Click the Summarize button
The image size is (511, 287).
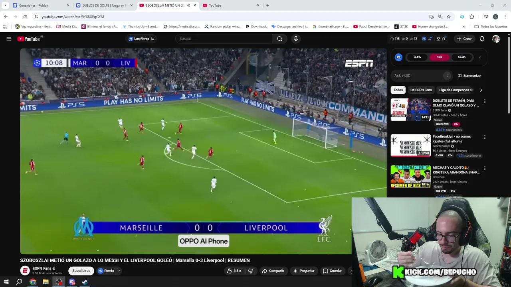pyautogui.click(x=469, y=75)
